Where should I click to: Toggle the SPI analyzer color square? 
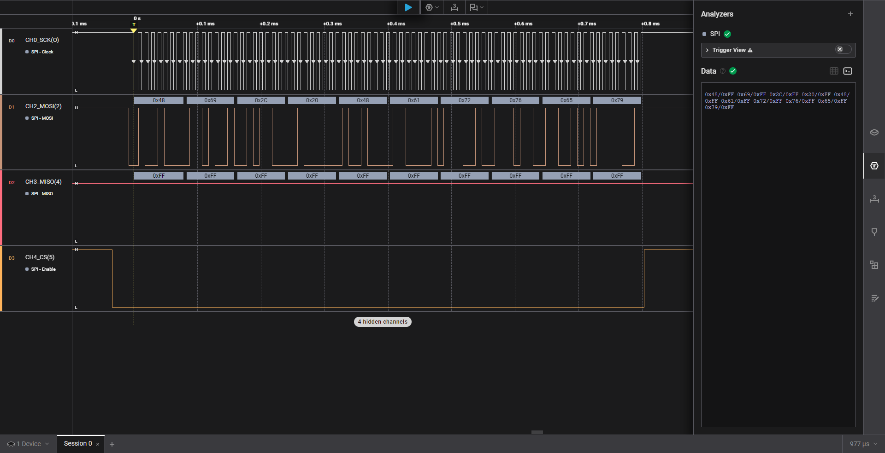704,34
